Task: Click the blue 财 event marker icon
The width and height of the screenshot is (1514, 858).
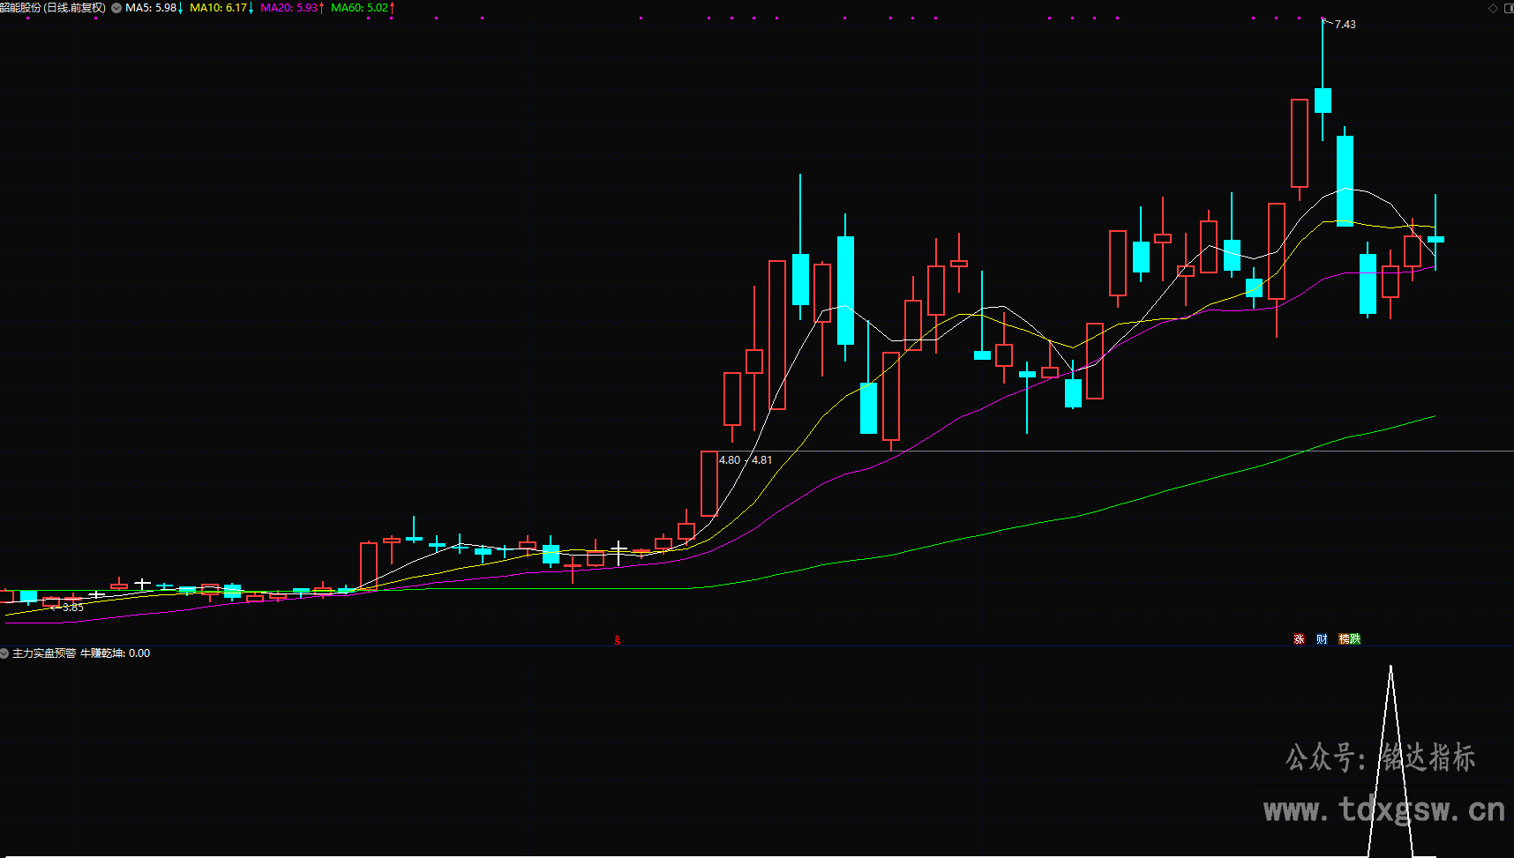Action: coord(1322,639)
